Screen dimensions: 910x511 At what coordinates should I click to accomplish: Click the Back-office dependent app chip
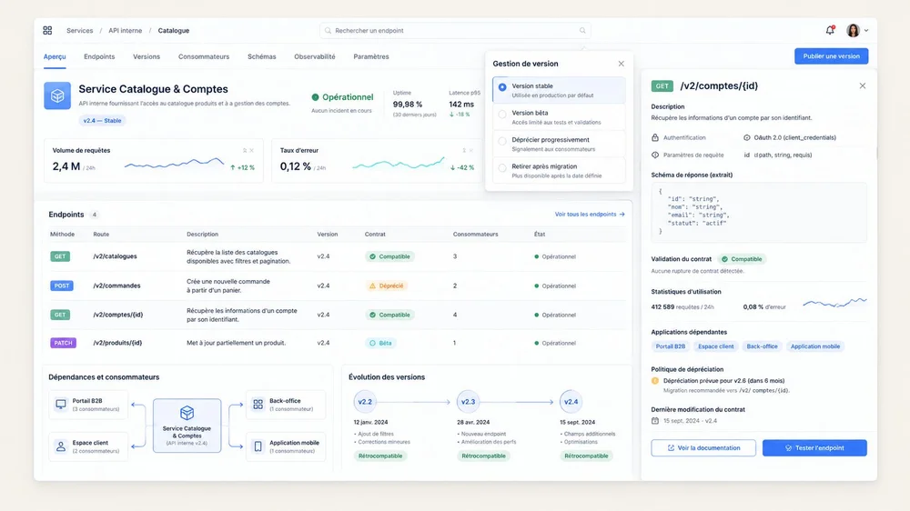tap(762, 346)
